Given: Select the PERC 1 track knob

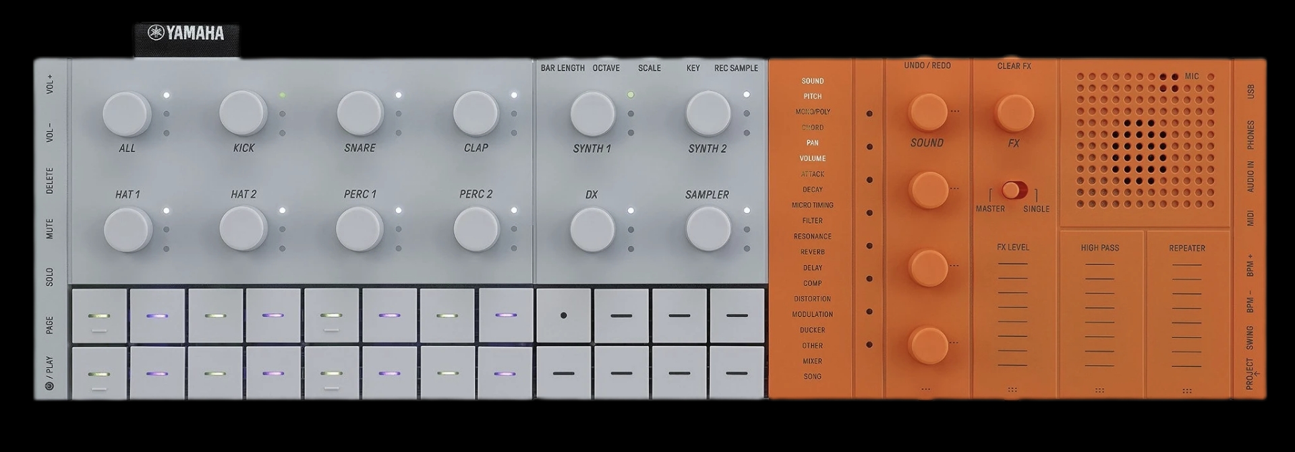Looking at the screenshot, I should tap(360, 229).
